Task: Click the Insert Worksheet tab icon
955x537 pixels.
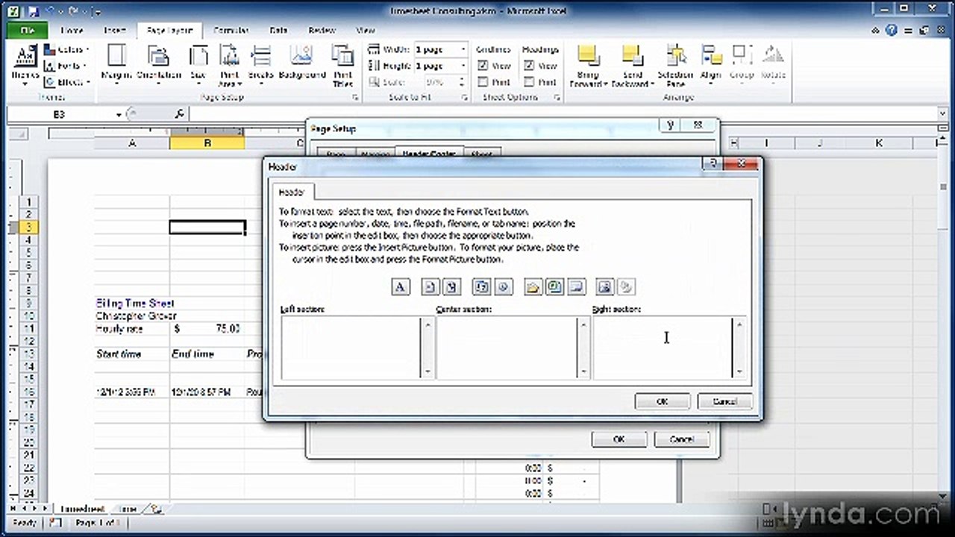Action: click(x=156, y=509)
